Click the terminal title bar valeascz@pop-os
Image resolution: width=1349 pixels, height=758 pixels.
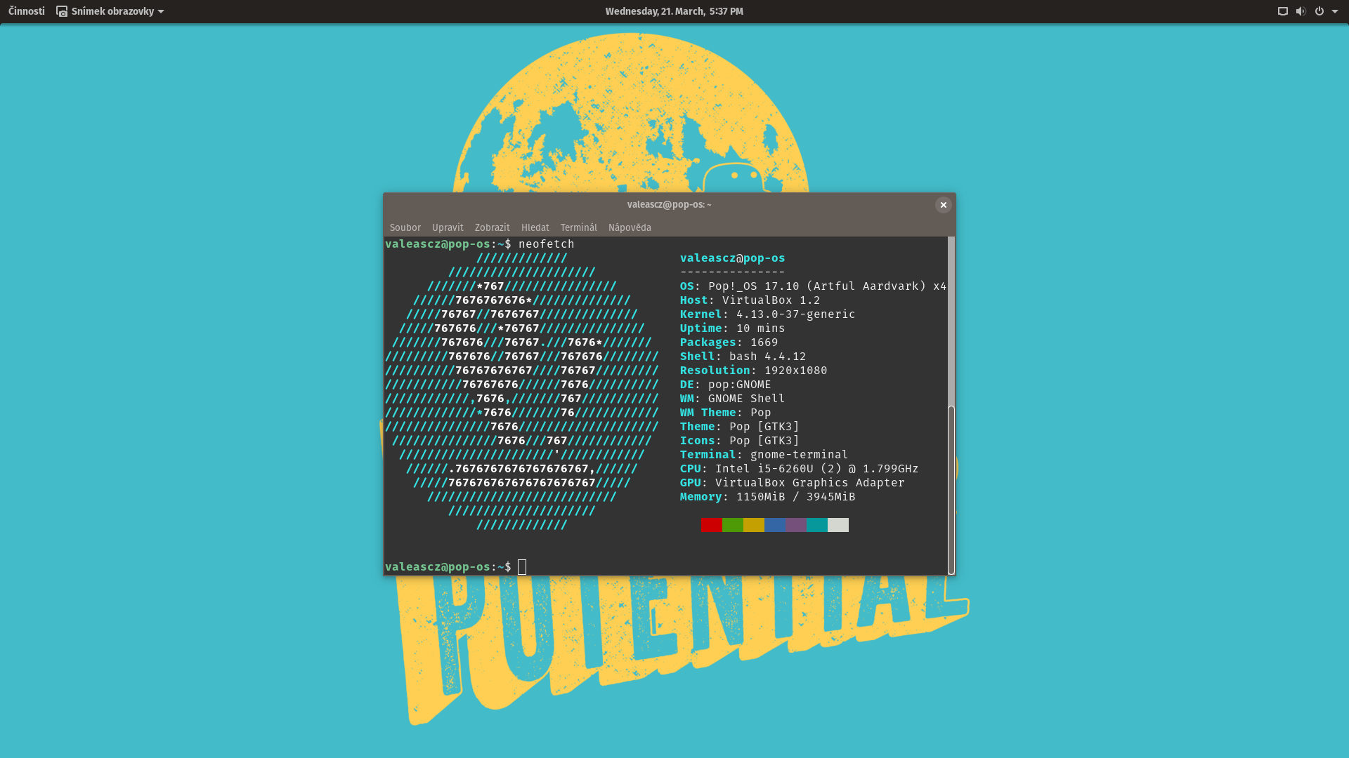tap(669, 204)
